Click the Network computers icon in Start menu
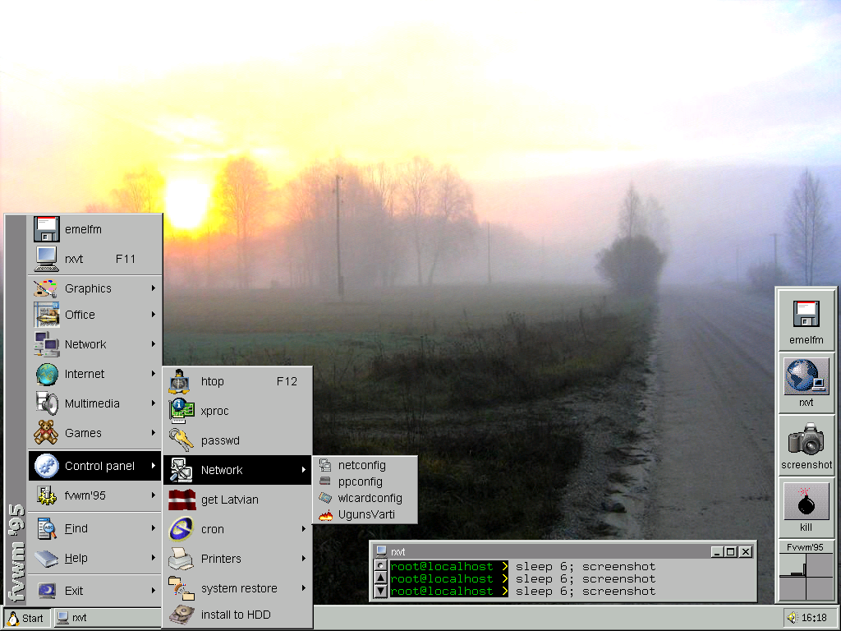841x631 pixels. (x=46, y=344)
